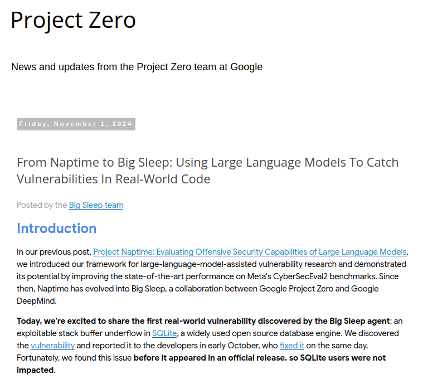Click the text Meta's CyberSecEval2 benchmarks
The width and height of the screenshot is (423, 379).
312,276
